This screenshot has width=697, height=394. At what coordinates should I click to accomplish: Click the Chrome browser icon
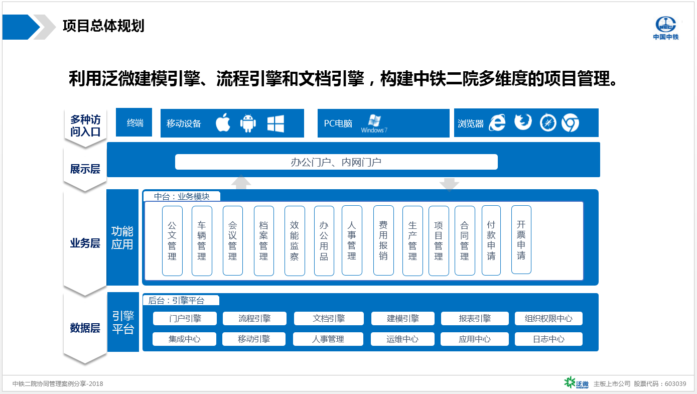570,123
